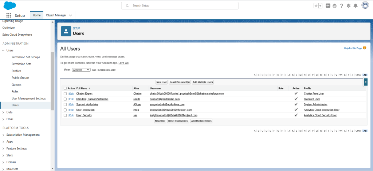Switch to the Home tab
The image size is (373, 171).
coord(37,15)
